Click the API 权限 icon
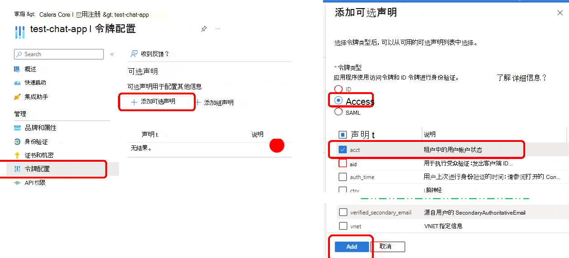The image size is (569, 258). 17,183
